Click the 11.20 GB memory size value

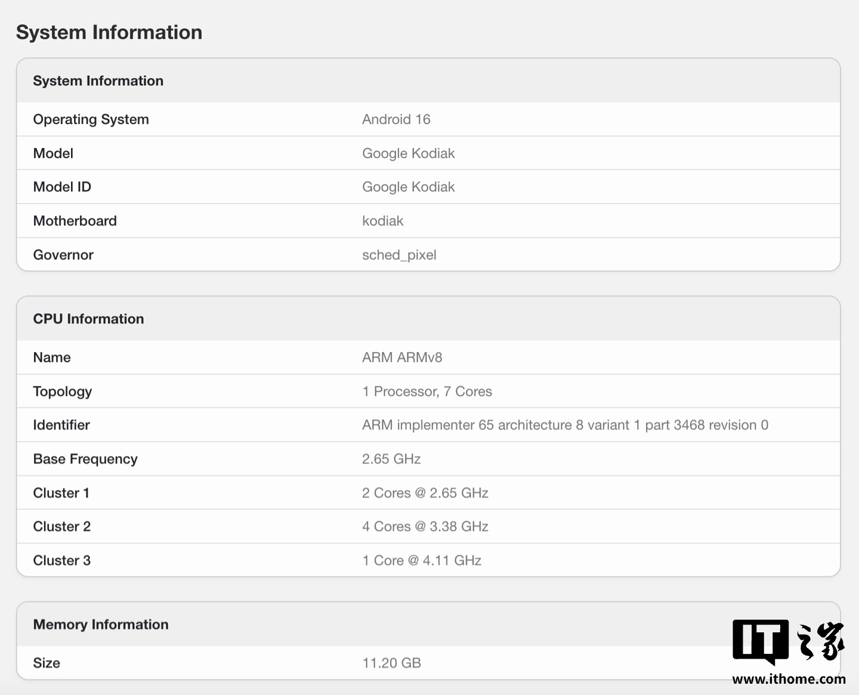coord(391,663)
